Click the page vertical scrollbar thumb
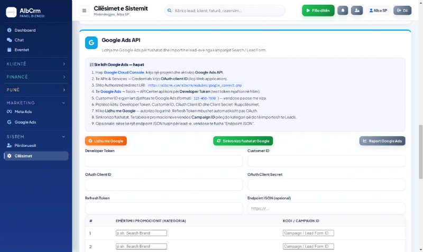Image resolution: width=423 pixels, height=252 pixels. coord(420,152)
